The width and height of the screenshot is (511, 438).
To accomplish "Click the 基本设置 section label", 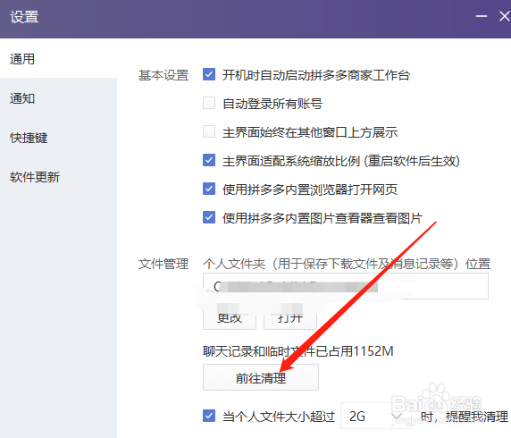I will click(x=163, y=75).
